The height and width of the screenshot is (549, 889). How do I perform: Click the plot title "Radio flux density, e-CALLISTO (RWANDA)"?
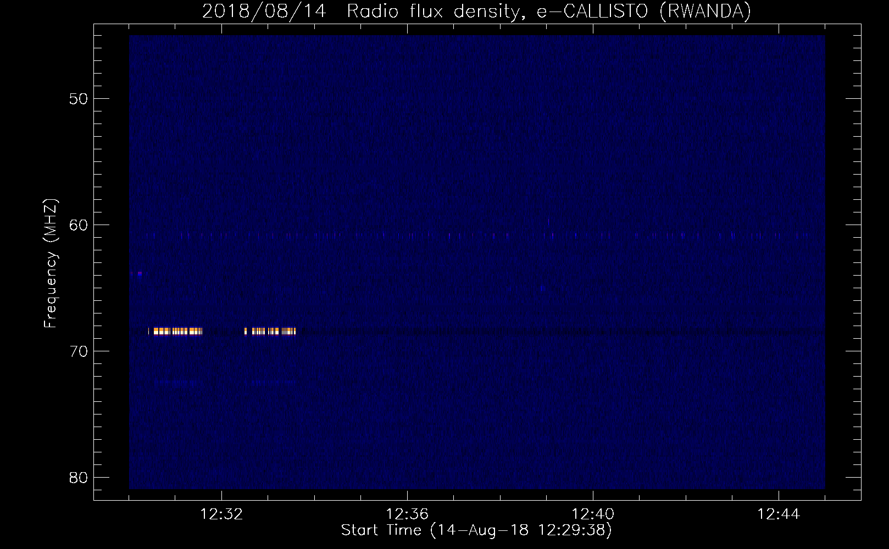pyautogui.click(x=549, y=11)
